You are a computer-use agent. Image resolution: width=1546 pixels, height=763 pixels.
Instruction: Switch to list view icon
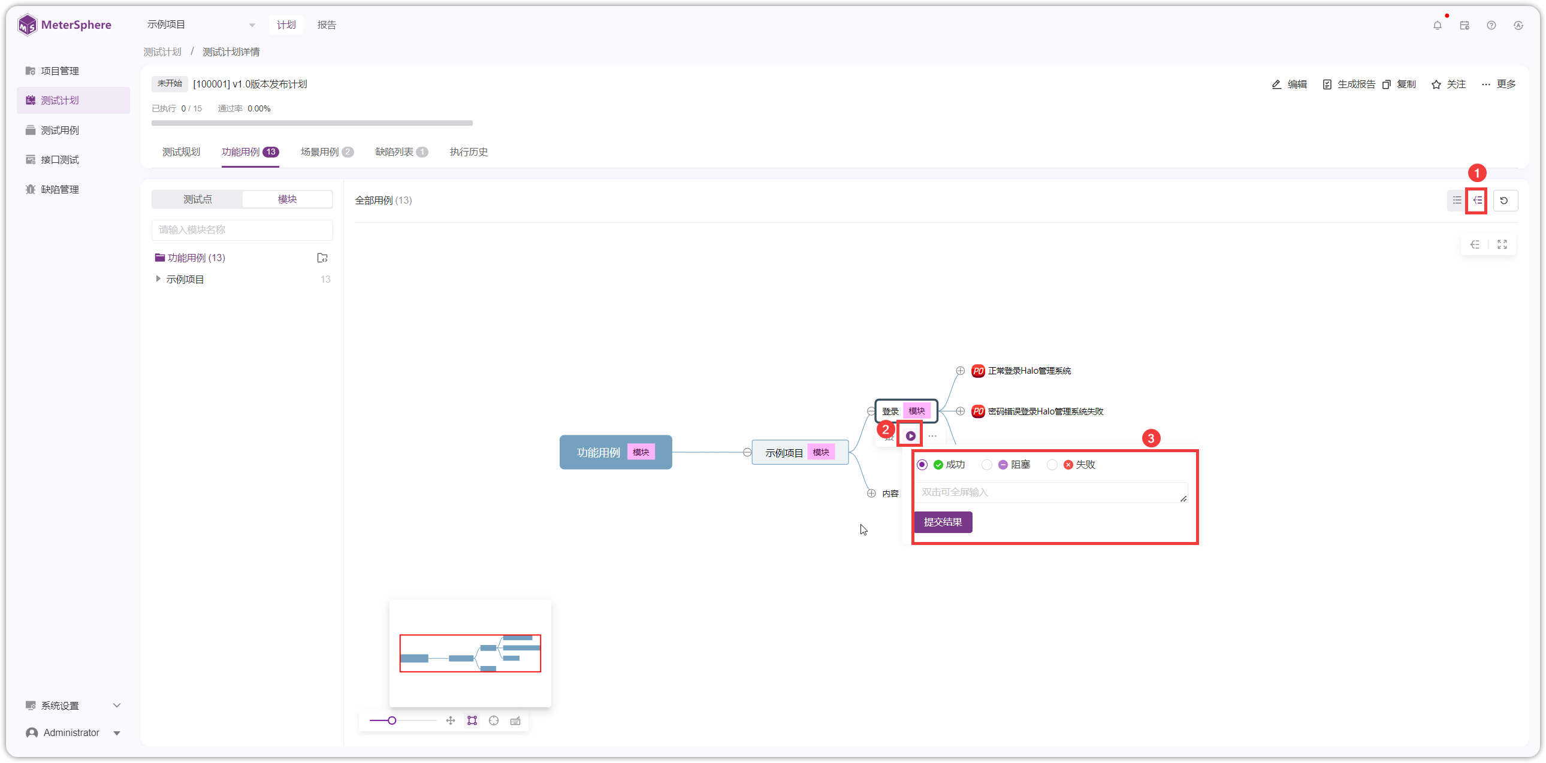click(x=1457, y=201)
